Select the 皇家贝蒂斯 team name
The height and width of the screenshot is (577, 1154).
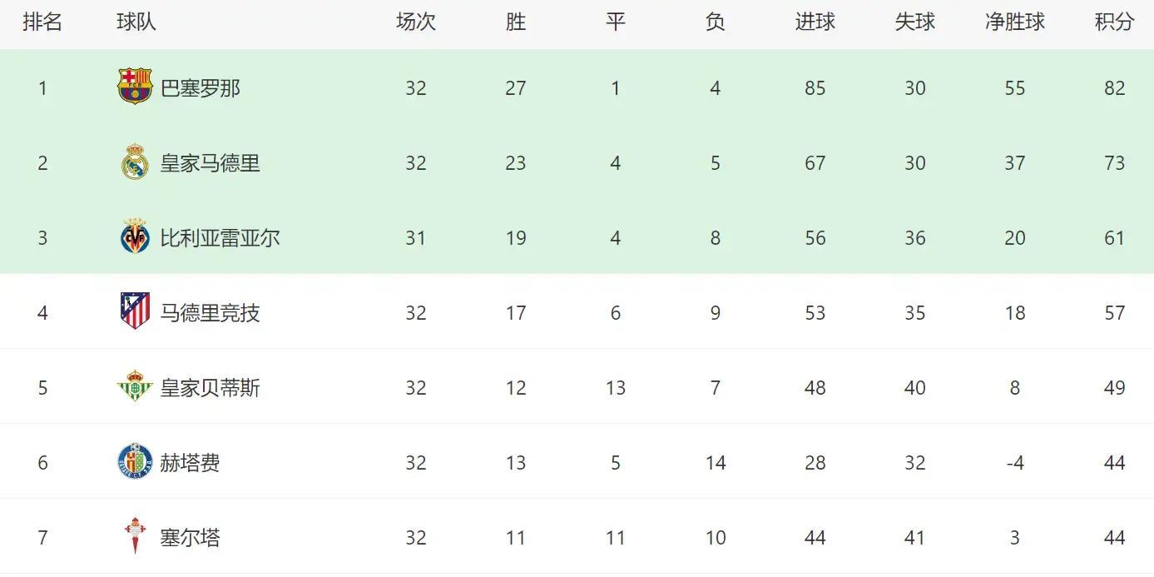pyautogui.click(x=210, y=388)
